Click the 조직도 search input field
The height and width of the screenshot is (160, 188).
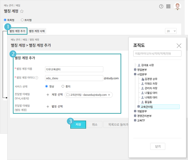(157, 54)
